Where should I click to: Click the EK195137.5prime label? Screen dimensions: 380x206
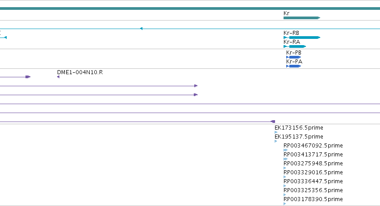tap(299, 137)
